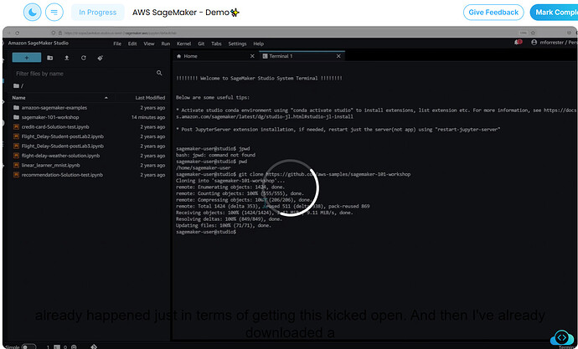Image resolution: width=578 pixels, height=349 pixels.
Task: Select recommendation-Solution-test.ipynb file
Action: click(x=62, y=174)
